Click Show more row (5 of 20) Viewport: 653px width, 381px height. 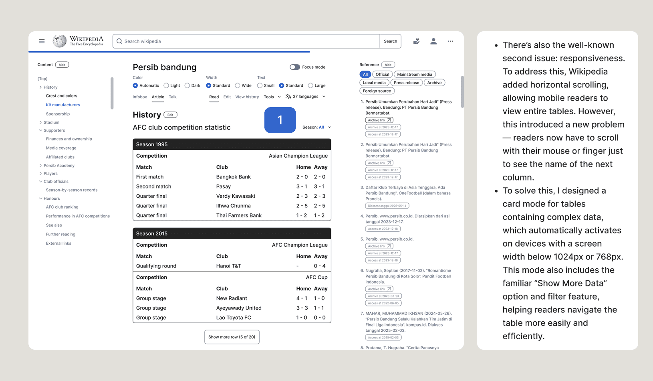(232, 337)
